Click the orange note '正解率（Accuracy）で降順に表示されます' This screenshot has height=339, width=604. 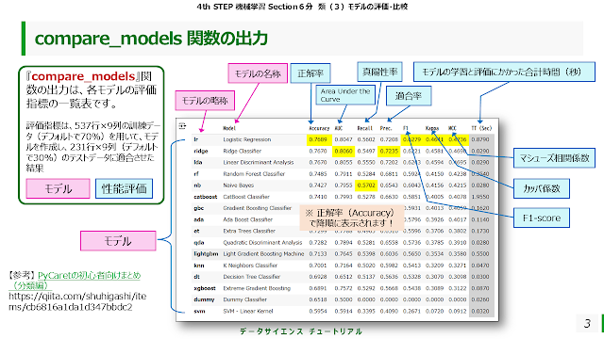point(351,218)
